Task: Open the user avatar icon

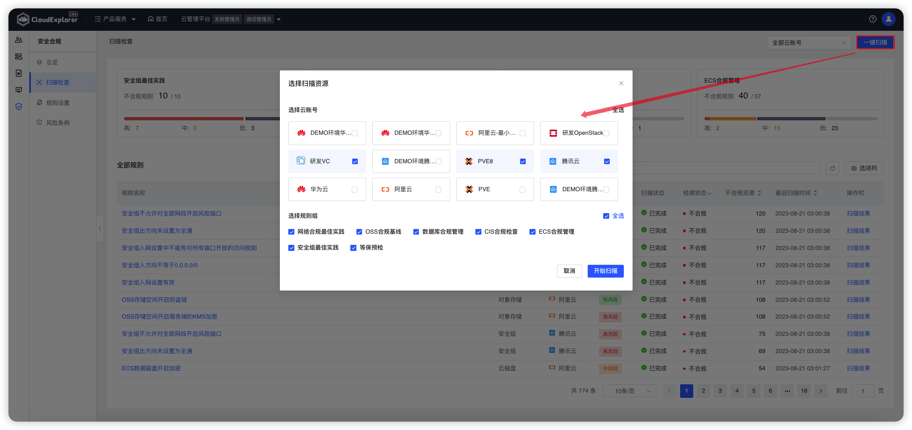Action: [x=889, y=19]
